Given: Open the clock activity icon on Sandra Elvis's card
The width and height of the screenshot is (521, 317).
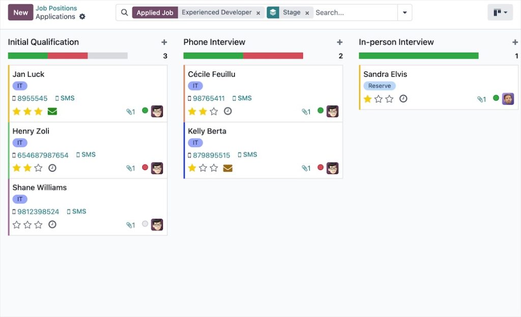Looking at the screenshot, I should (x=403, y=99).
